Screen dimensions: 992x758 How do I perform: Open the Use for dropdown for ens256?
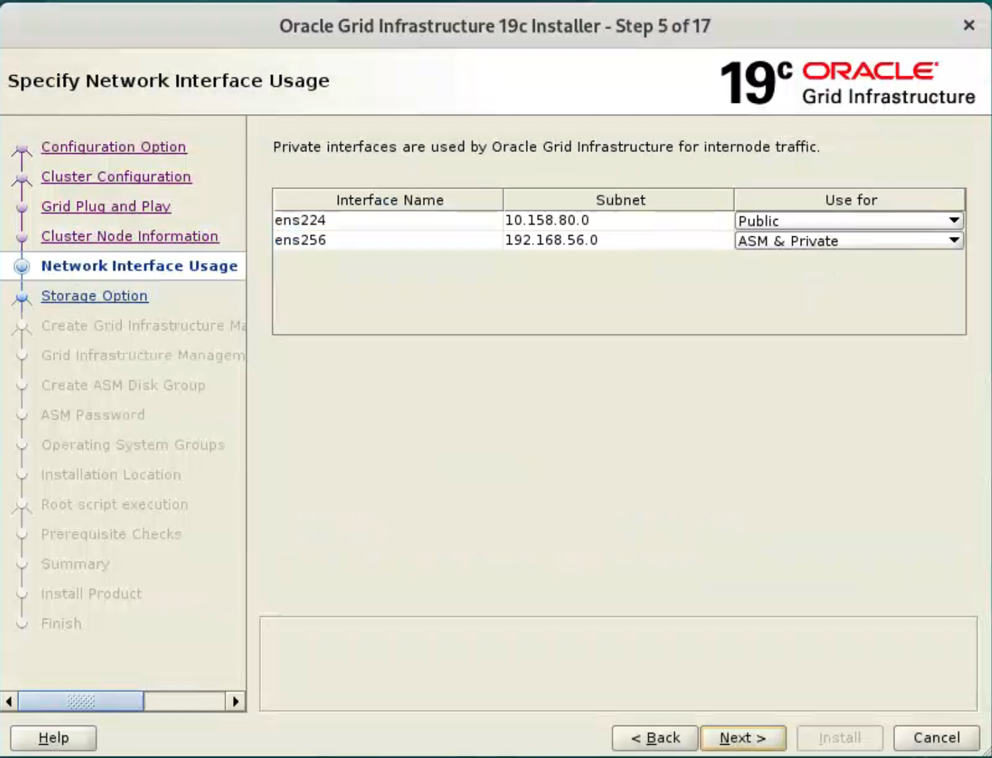point(849,240)
